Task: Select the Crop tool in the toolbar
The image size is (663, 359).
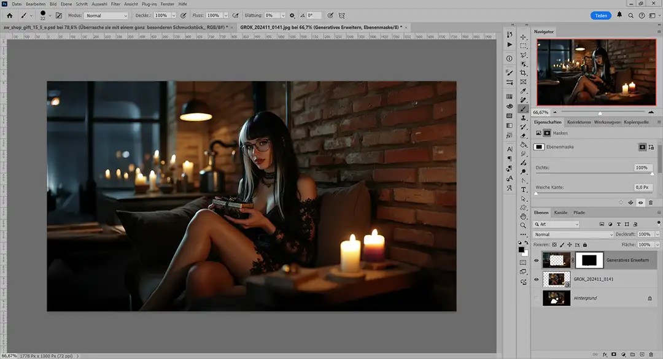Action: click(523, 72)
